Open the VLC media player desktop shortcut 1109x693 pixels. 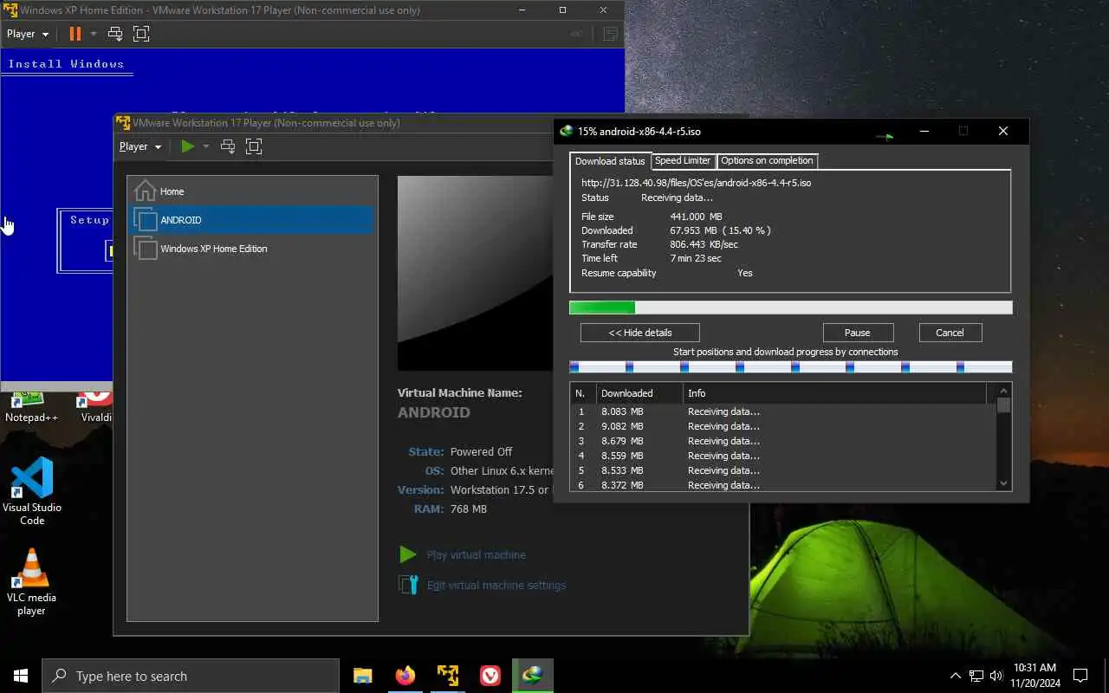click(x=32, y=582)
